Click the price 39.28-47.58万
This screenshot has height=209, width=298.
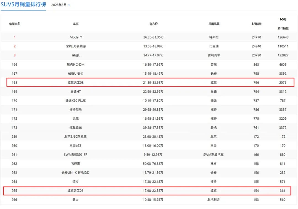click(x=153, y=127)
